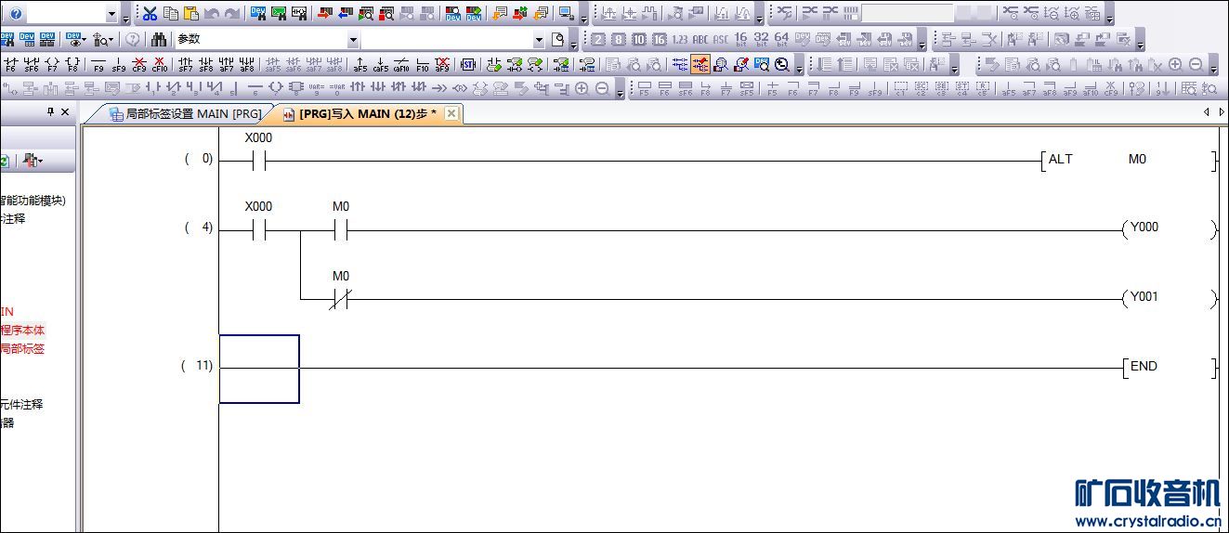Image resolution: width=1229 pixels, height=533 pixels.
Task: Pin the navigation panel with pushpin
Action: click(x=50, y=111)
